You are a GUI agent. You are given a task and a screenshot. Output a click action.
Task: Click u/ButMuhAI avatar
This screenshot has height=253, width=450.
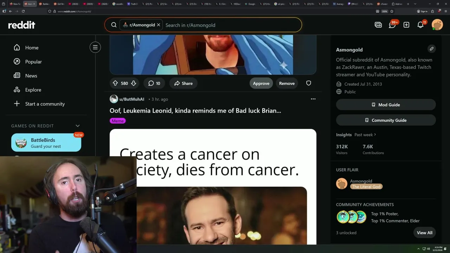pyautogui.click(x=114, y=99)
